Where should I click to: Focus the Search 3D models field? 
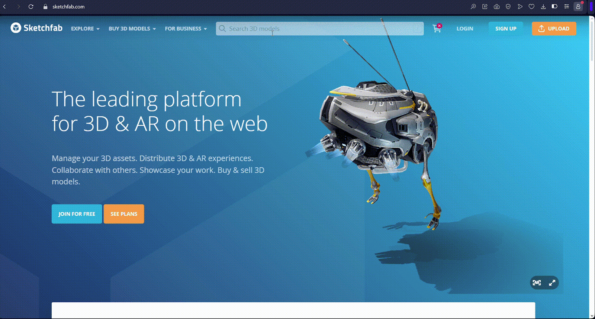pyautogui.click(x=320, y=29)
